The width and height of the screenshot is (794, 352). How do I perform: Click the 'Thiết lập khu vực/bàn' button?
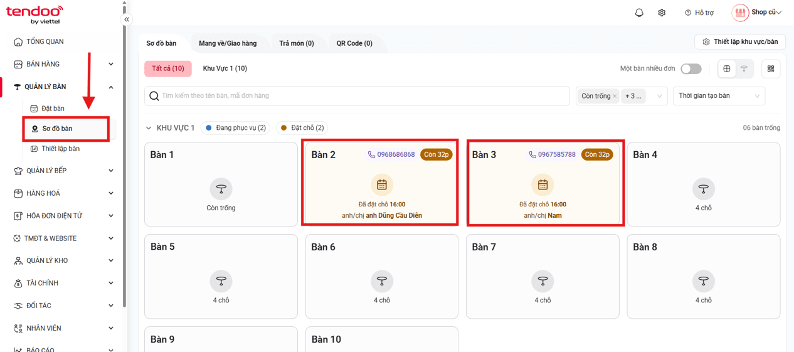pyautogui.click(x=740, y=42)
